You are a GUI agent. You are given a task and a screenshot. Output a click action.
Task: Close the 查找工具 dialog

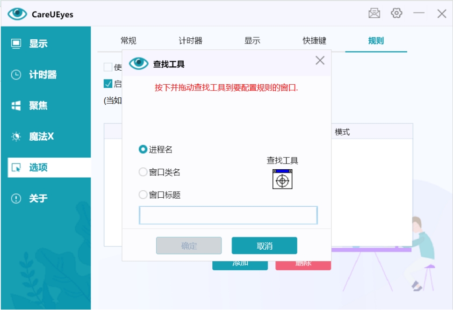[320, 60]
